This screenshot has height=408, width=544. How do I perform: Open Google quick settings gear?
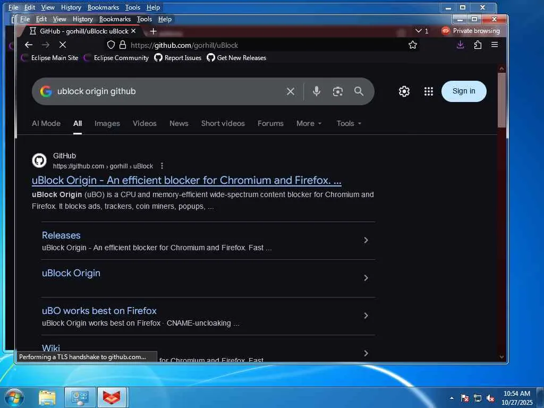[404, 91]
